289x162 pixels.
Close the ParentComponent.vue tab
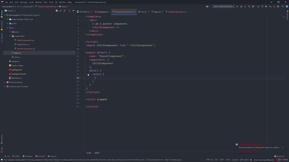[x=135, y=12]
